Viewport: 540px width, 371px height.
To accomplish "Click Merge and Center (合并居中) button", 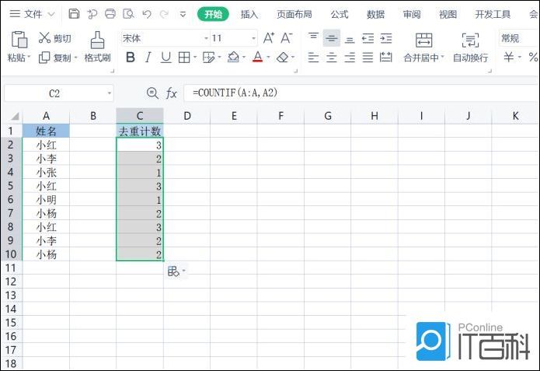I will (x=423, y=47).
